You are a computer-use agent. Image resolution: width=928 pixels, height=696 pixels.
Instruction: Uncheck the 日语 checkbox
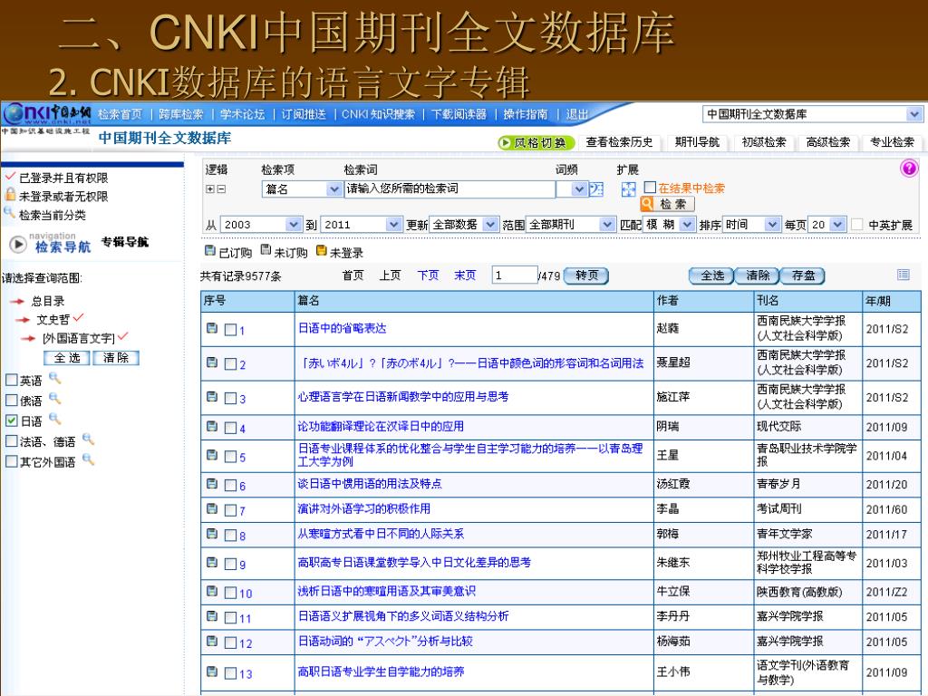(11, 420)
